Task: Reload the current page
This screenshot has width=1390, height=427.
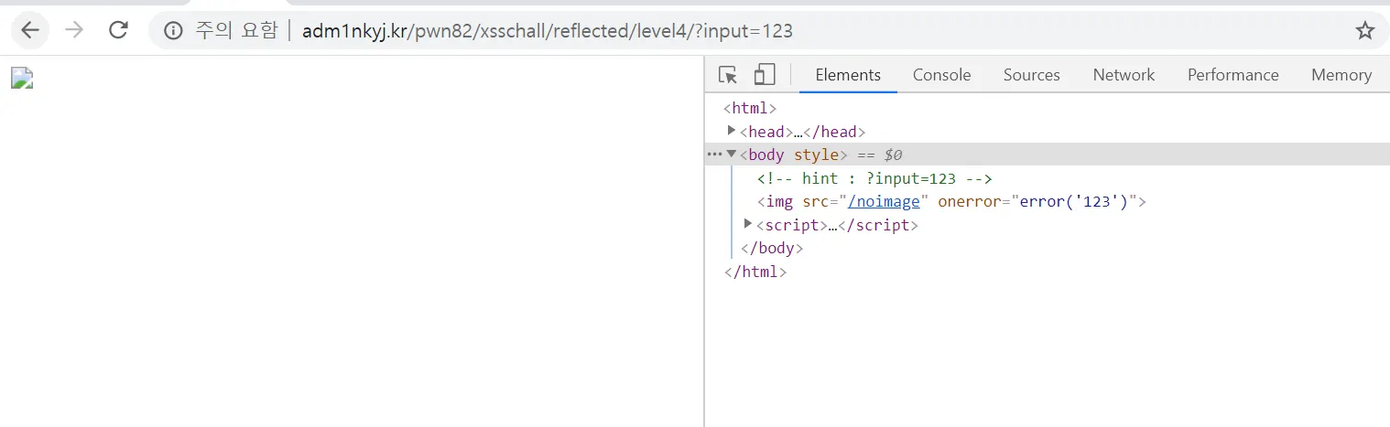Action: click(118, 30)
